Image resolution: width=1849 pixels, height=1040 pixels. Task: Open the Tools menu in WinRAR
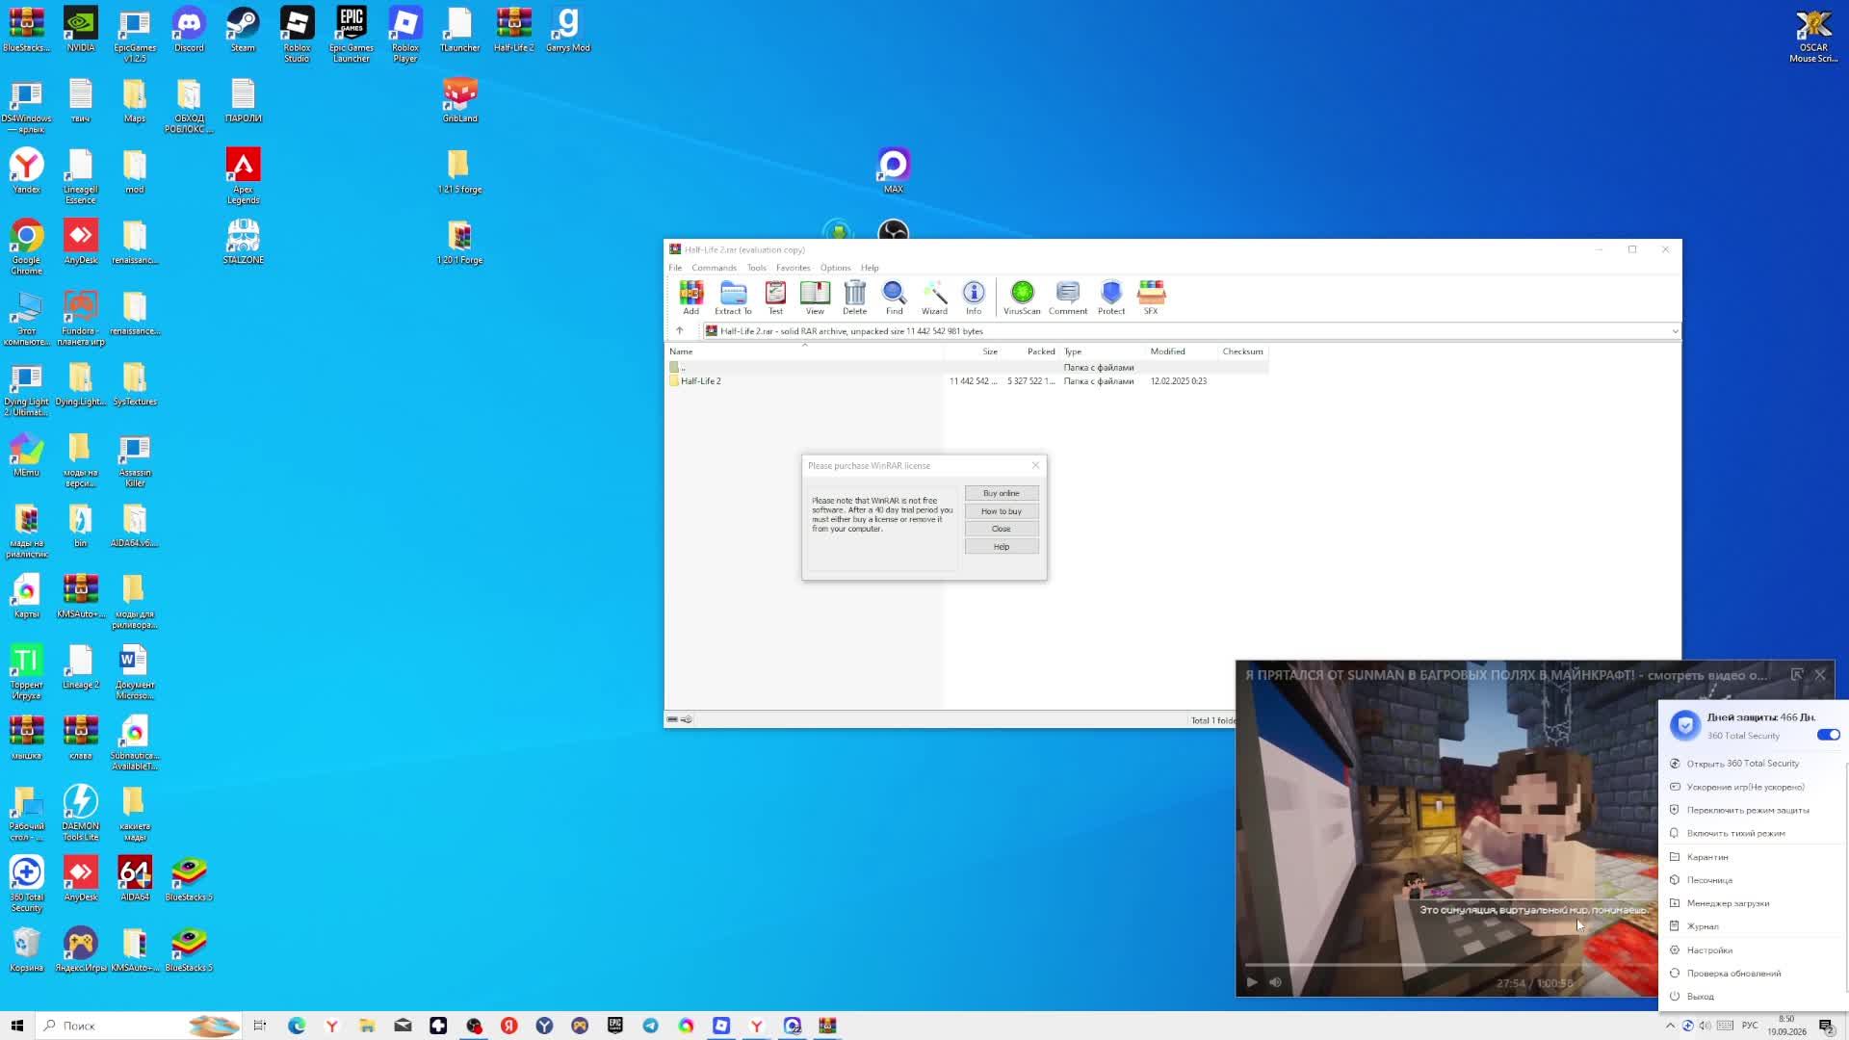point(757,268)
